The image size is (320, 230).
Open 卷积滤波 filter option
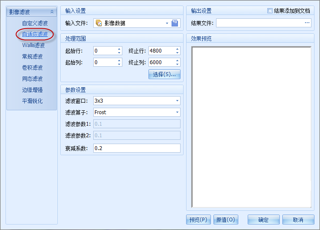click(33, 68)
